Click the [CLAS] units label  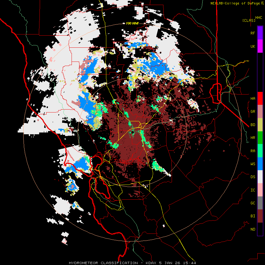pyautogui.click(x=249, y=20)
